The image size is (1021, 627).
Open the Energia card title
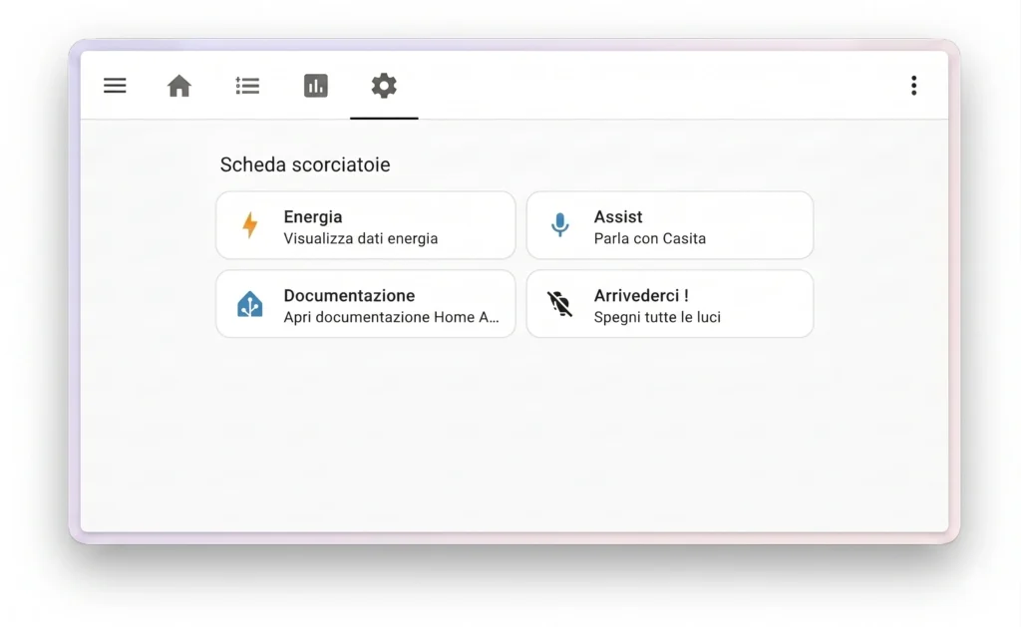(x=312, y=217)
